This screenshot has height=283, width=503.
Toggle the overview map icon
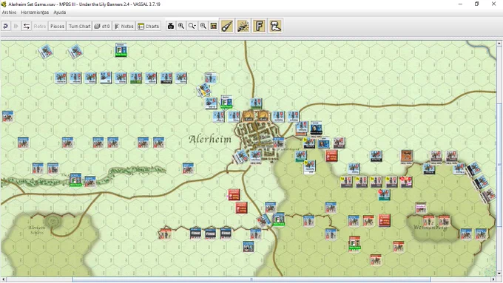coord(214,27)
